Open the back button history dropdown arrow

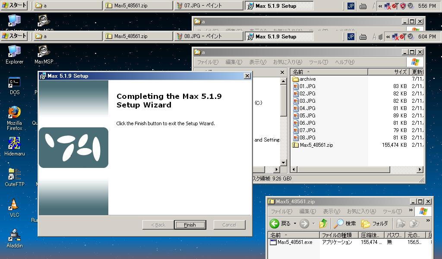pyautogui.click(x=295, y=224)
